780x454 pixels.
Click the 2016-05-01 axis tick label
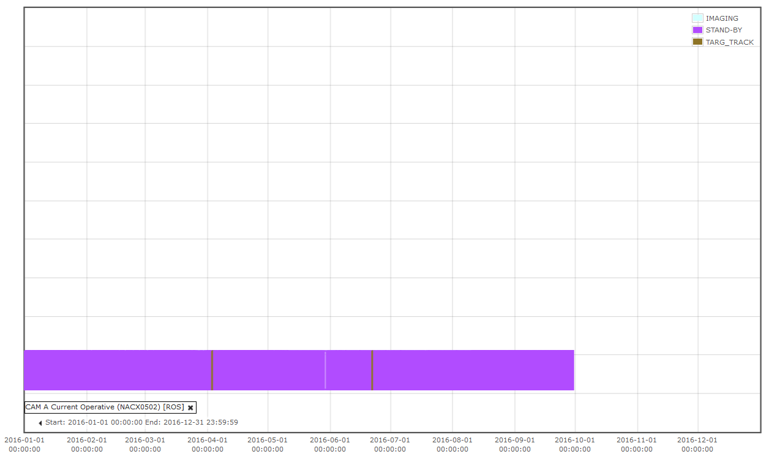click(x=268, y=444)
